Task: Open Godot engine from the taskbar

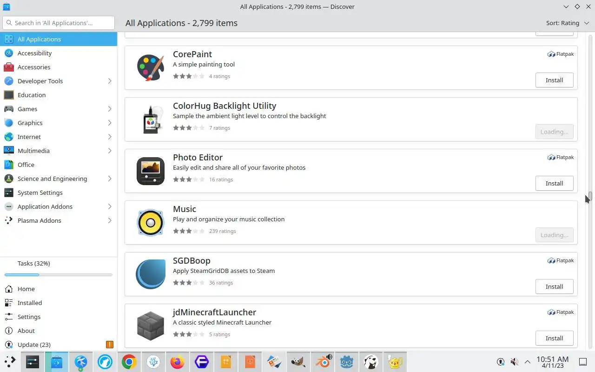Action: click(347, 362)
